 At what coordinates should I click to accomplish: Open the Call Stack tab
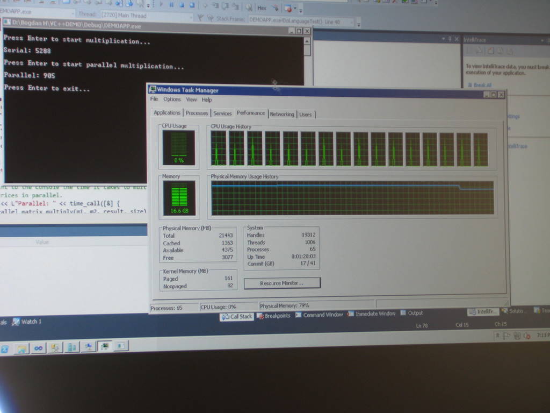click(x=237, y=317)
